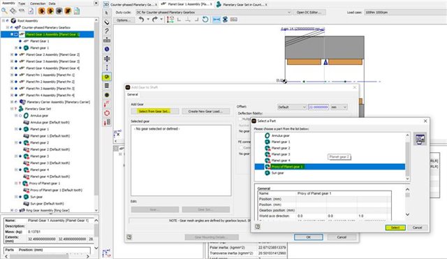Viewport: 447px width, 259px height.
Task: Click the 3D view icon
Action: click(106, 4)
